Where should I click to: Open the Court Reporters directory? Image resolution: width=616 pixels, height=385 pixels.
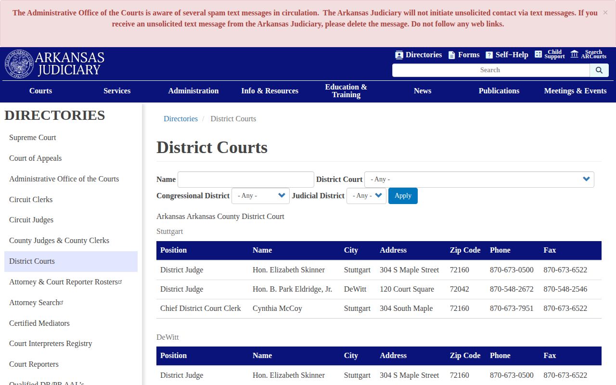point(34,364)
